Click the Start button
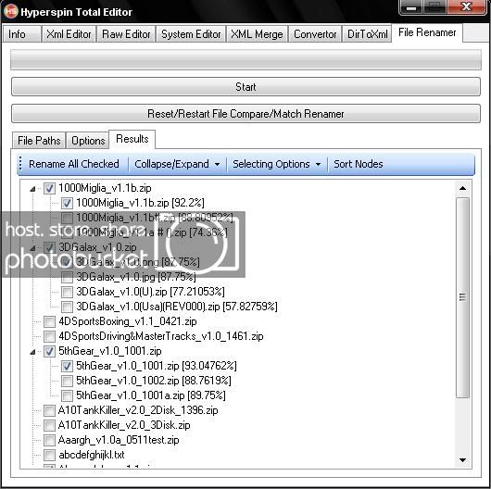 point(245,87)
